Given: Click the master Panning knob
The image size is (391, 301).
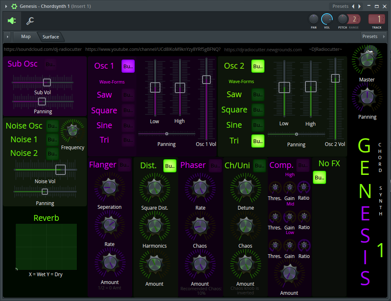Looking at the screenshot, I should click(x=367, y=97).
